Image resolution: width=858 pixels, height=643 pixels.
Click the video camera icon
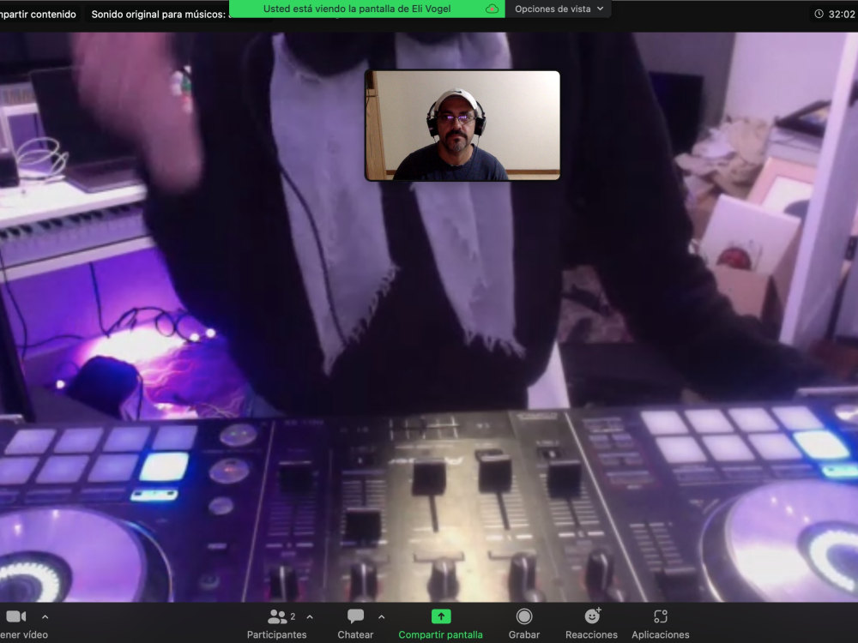tap(15, 616)
